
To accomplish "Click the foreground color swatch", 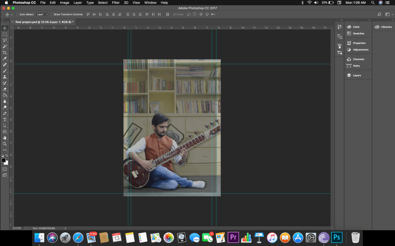I will tap(3, 160).
